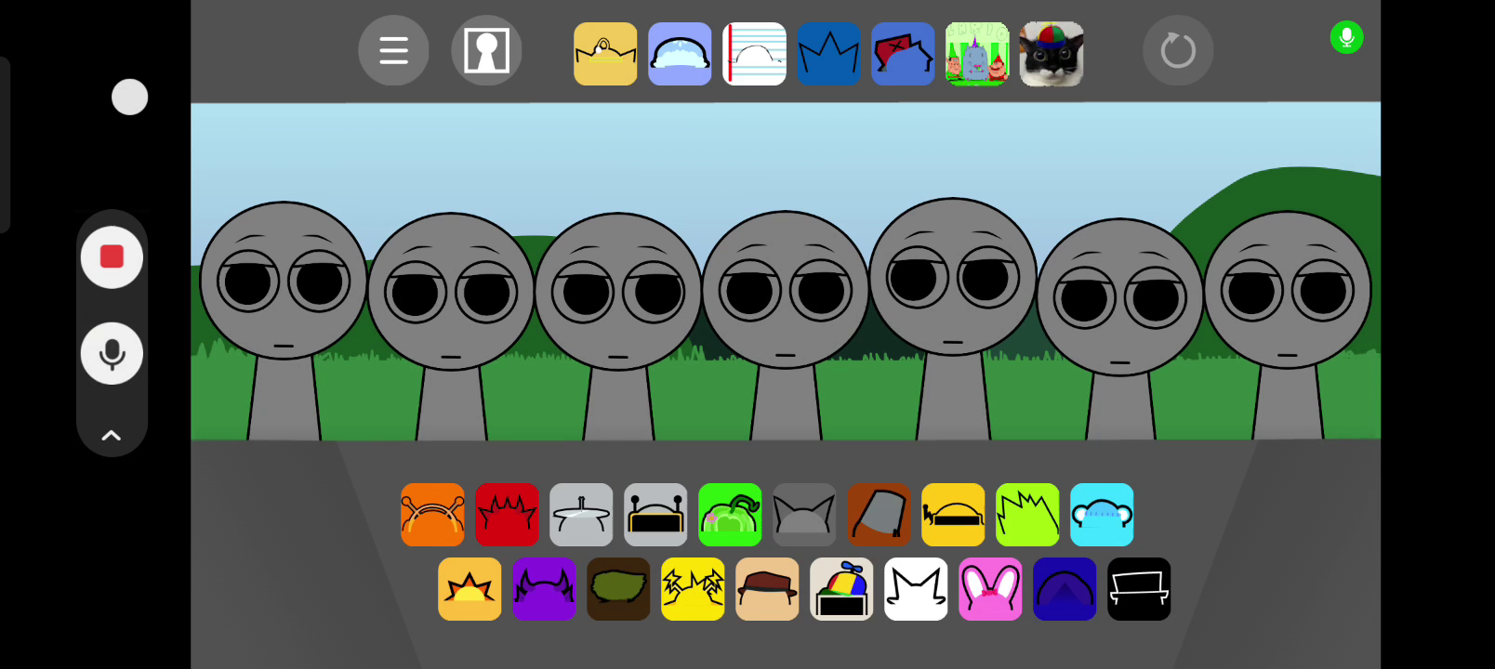Choose the rainbow propeller cap icon in bottom row
Viewport: 1495px width, 669px height.
(841, 589)
